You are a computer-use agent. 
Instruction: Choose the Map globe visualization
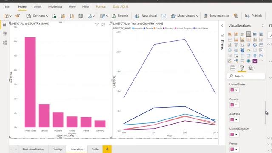click(229, 50)
